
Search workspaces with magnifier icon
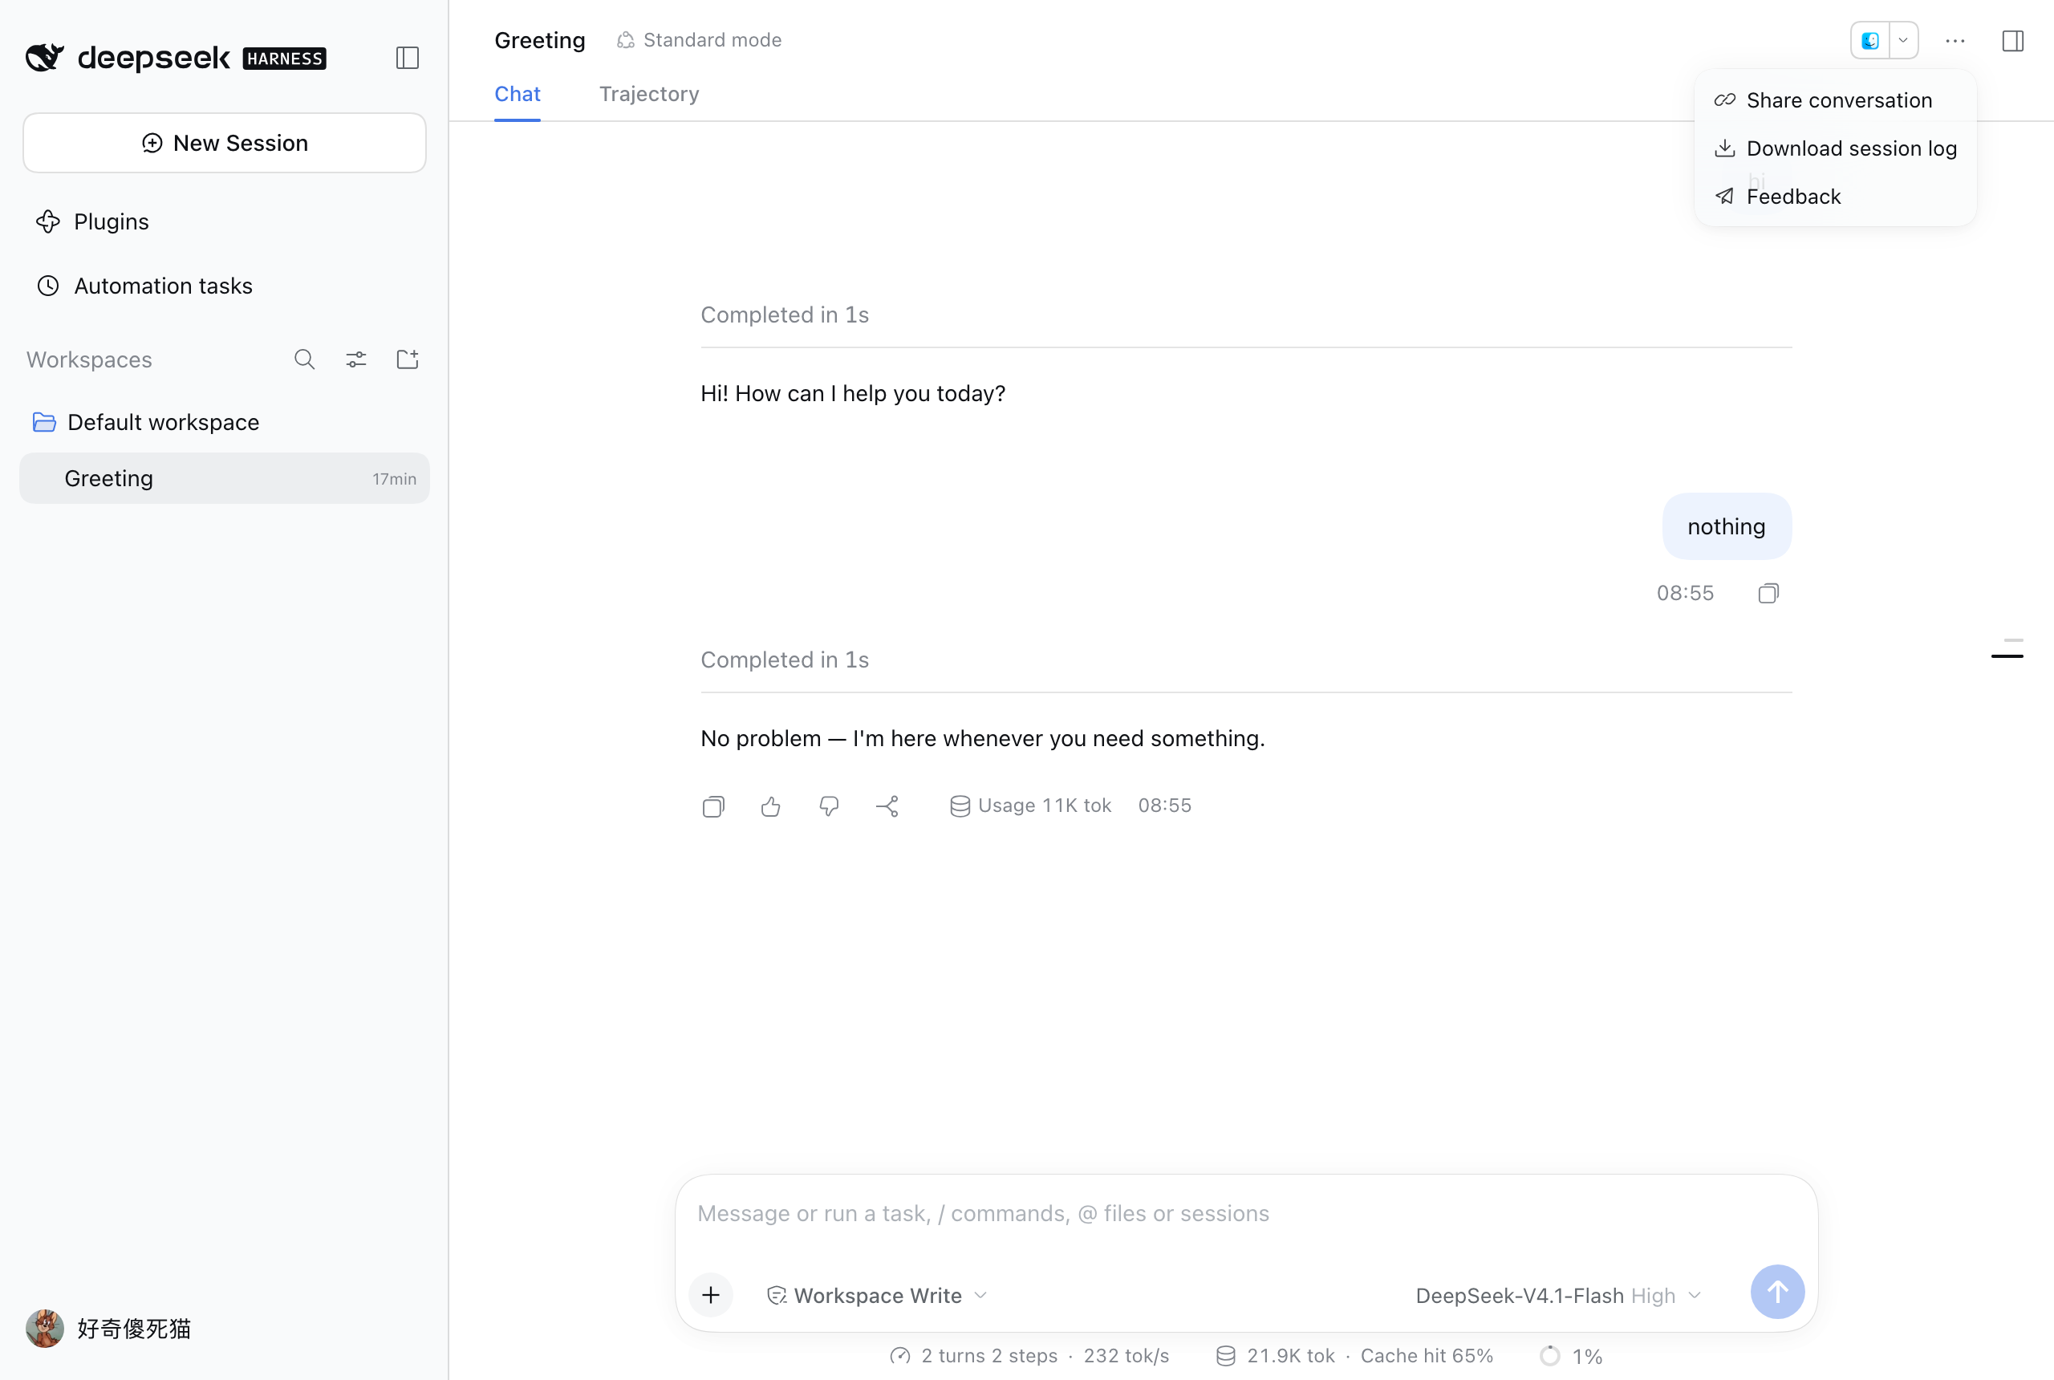305,359
